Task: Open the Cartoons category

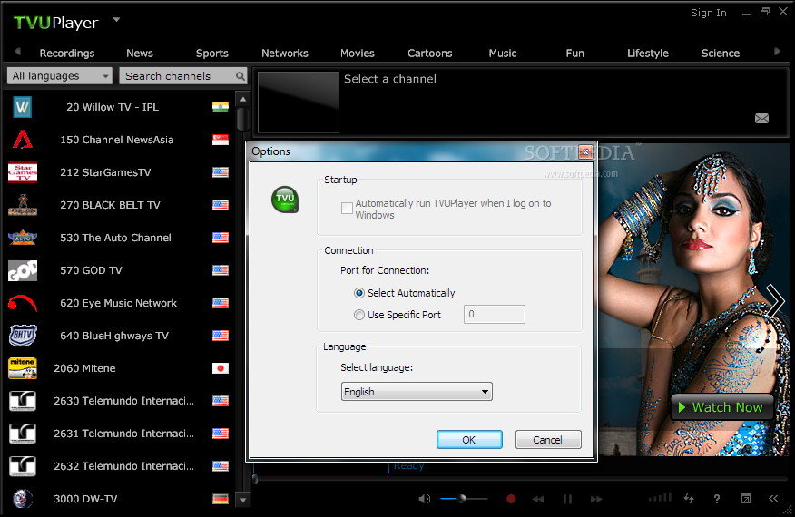Action: [430, 54]
